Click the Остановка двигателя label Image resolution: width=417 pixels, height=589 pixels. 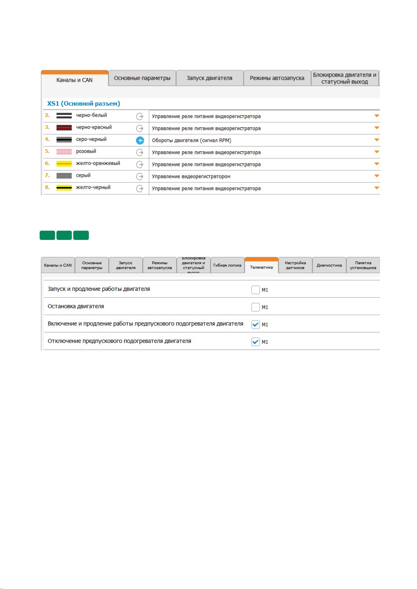[76, 306]
